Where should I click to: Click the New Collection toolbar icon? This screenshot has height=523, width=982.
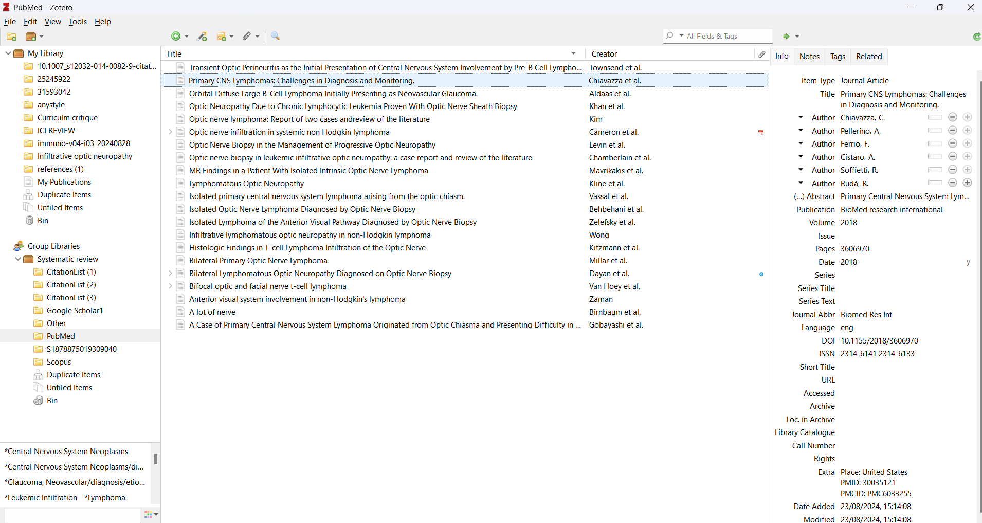[11, 37]
